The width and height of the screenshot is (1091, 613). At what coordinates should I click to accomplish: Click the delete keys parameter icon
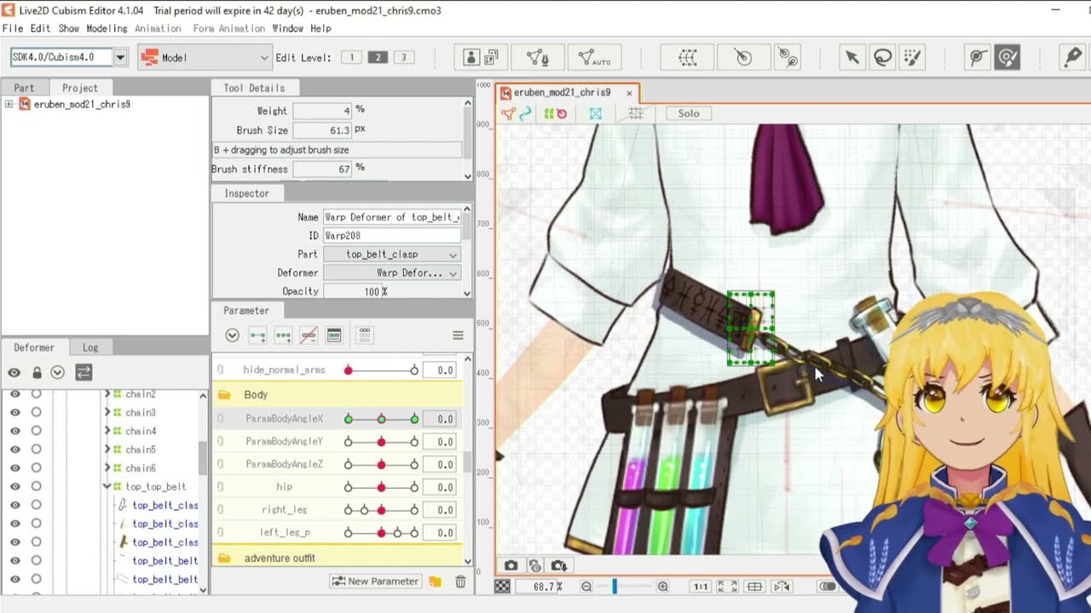[x=309, y=335]
